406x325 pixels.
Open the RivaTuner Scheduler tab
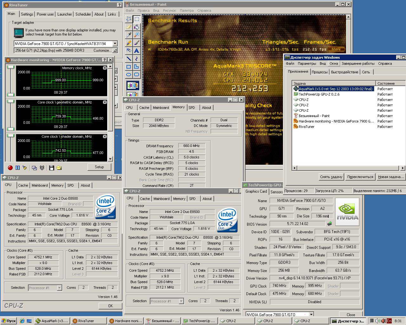point(83,14)
